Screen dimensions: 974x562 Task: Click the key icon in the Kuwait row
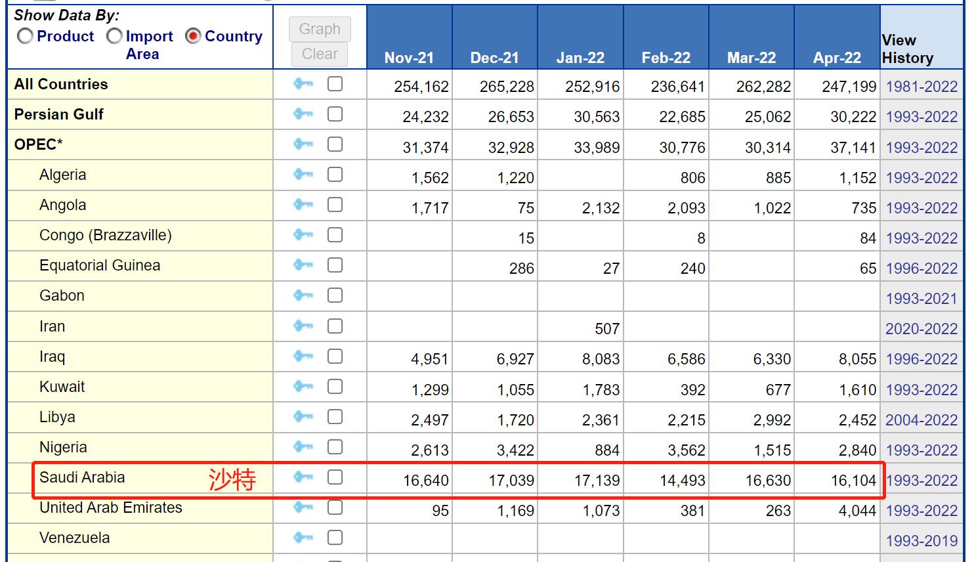(303, 387)
